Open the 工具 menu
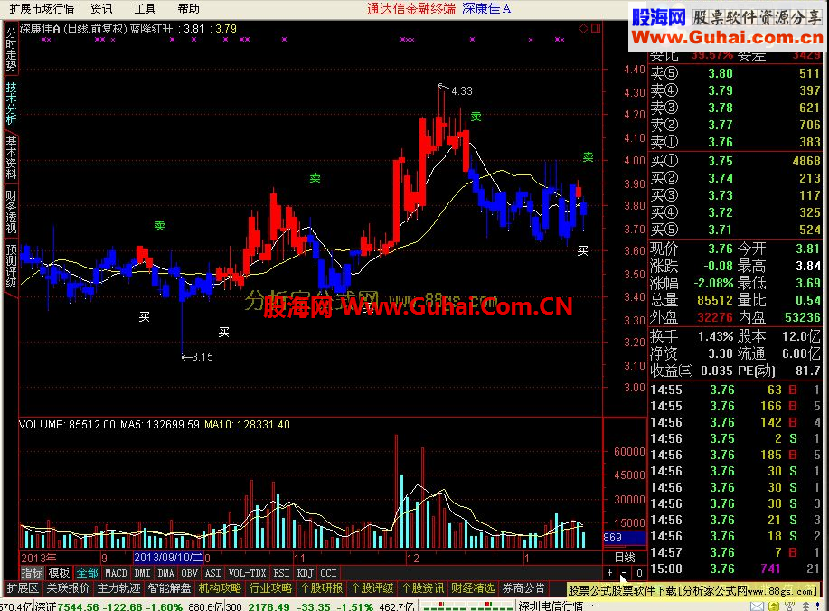Screen dimensions: 829x611 tap(145, 8)
